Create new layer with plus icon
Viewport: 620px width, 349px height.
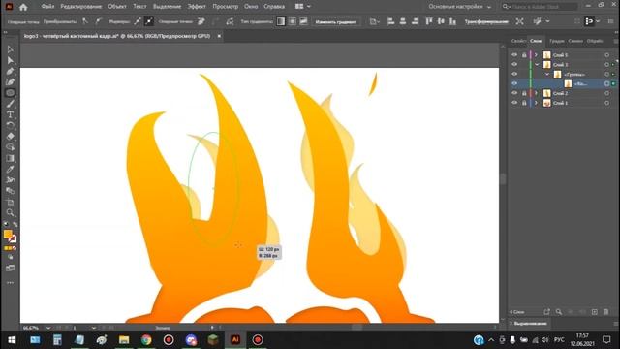pyautogui.click(x=594, y=312)
